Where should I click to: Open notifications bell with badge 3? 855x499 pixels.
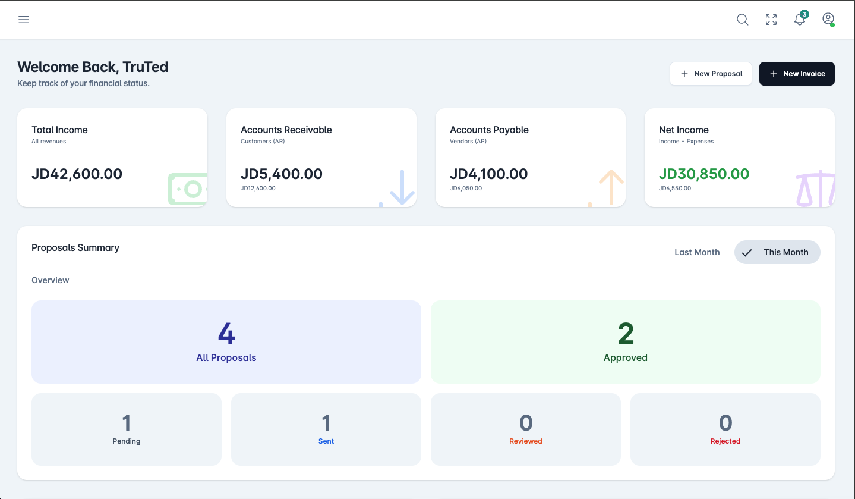(800, 18)
